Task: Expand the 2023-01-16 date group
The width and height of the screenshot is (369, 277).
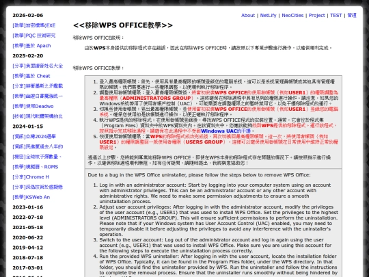Action: pos(28,207)
